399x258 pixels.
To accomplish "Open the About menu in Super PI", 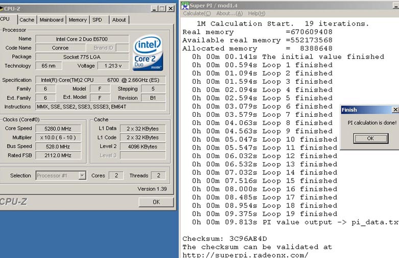I will click(229, 13).
